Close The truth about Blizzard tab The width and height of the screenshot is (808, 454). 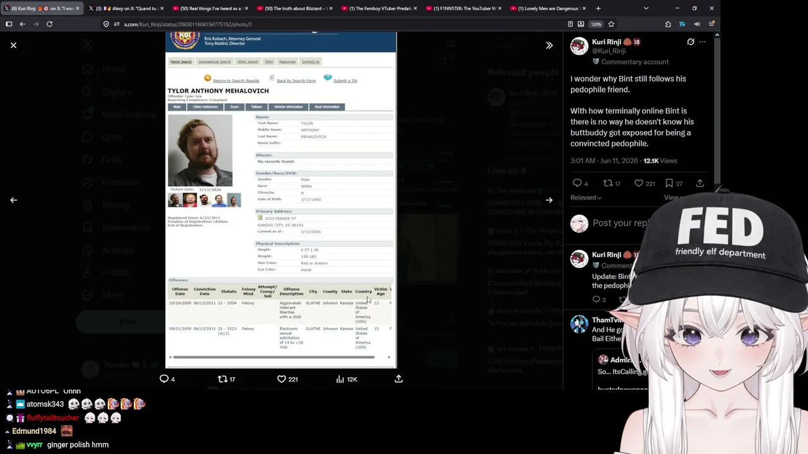331,8
